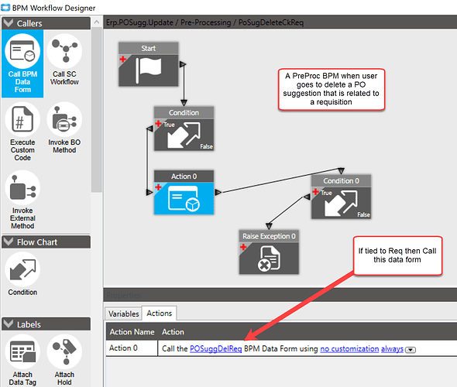Select the Call BPM Data Form caller

pos(22,63)
